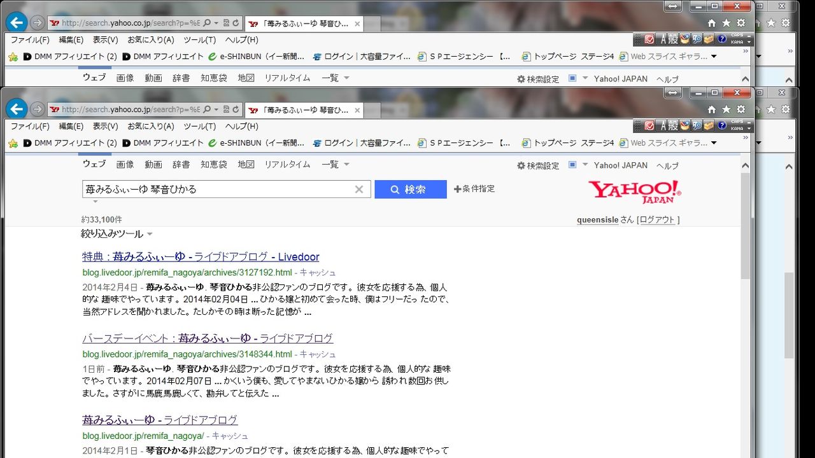Click the forward arrow in the front window
The image size is (815, 458).
point(38,109)
